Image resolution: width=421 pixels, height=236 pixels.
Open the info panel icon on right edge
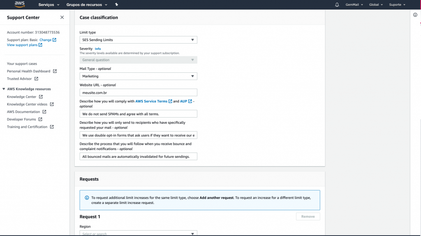415,15
